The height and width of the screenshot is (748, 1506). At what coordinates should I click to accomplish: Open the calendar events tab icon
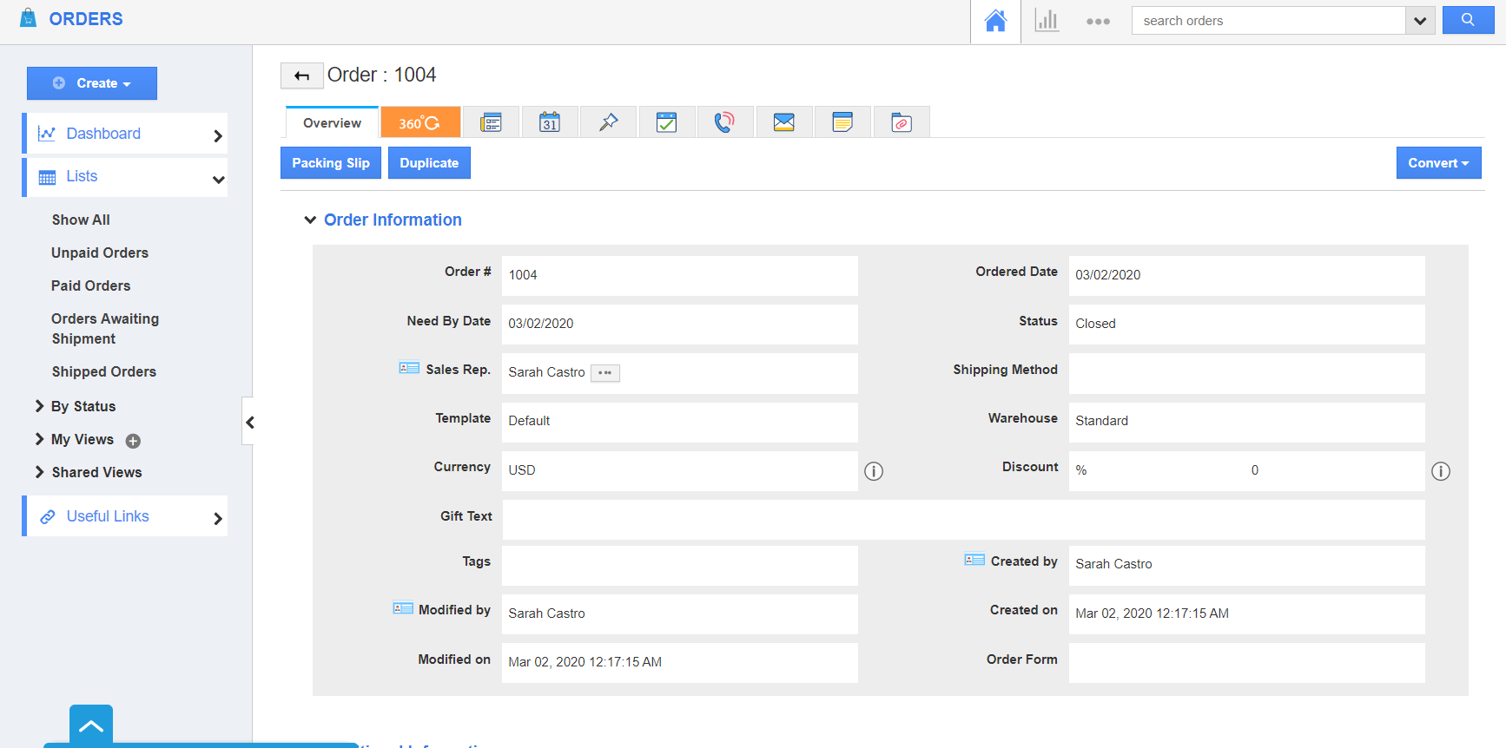550,122
